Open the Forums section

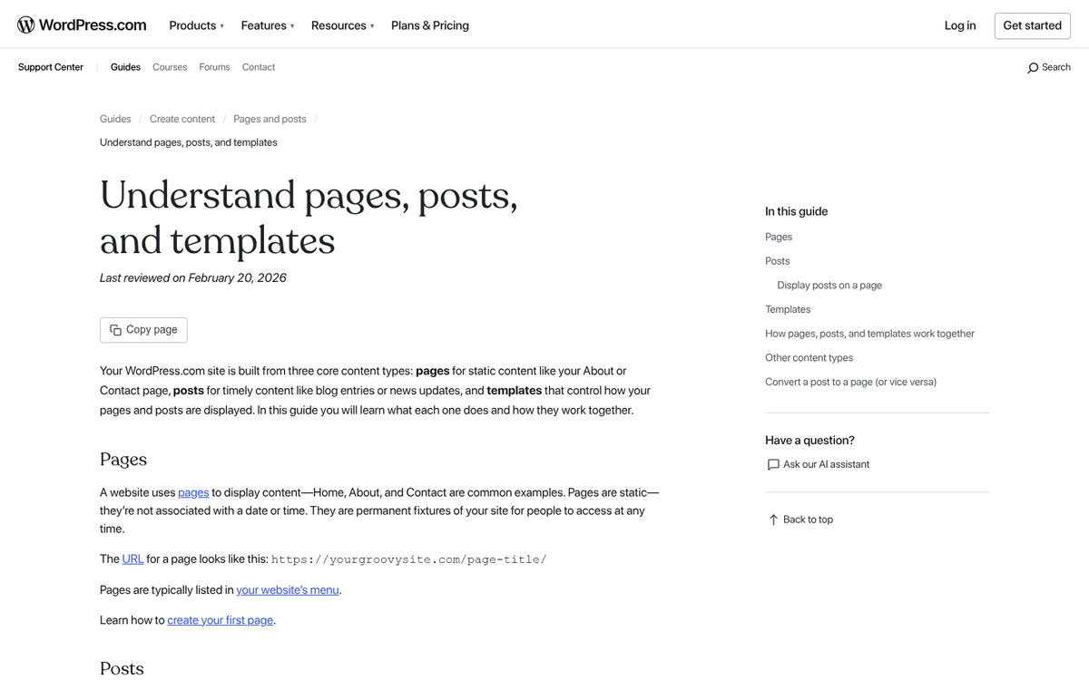pos(214,67)
